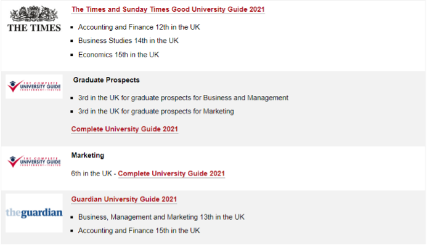Click the red checkmark in the first Complete University Guide logo
This screenshot has height=245, width=427.
14,86
